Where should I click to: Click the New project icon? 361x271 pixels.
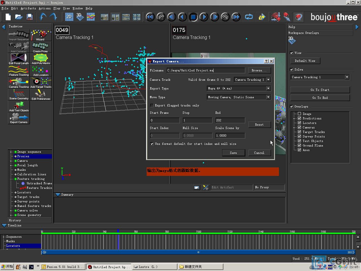click(8, 17)
